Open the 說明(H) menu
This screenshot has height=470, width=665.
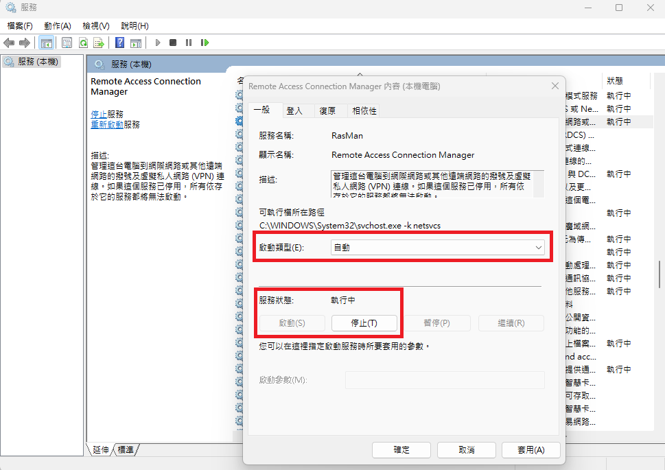coord(135,26)
